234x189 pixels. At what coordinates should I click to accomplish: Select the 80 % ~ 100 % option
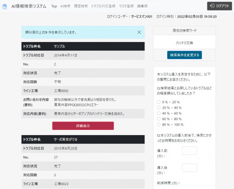[159, 125]
